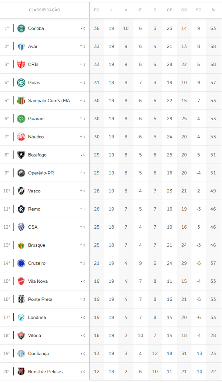Click the Operário-PR team name
222x383 pixels.
41,173
